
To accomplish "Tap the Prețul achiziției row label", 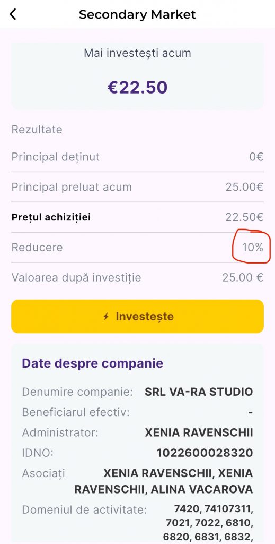I will (x=51, y=217).
